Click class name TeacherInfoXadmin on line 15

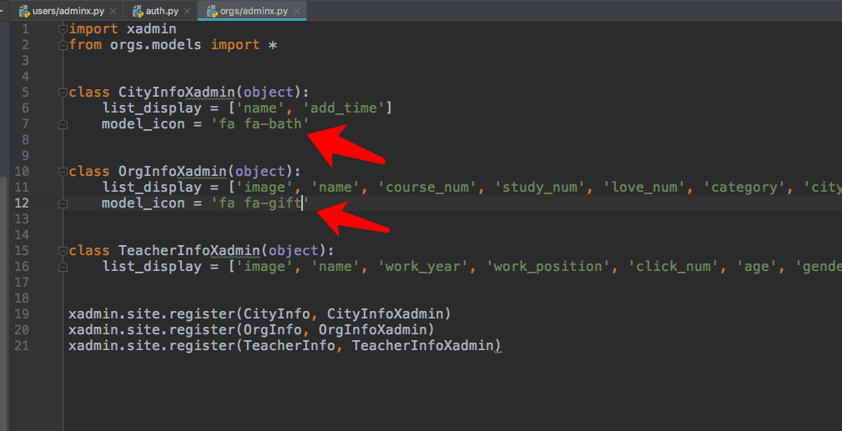189,251
